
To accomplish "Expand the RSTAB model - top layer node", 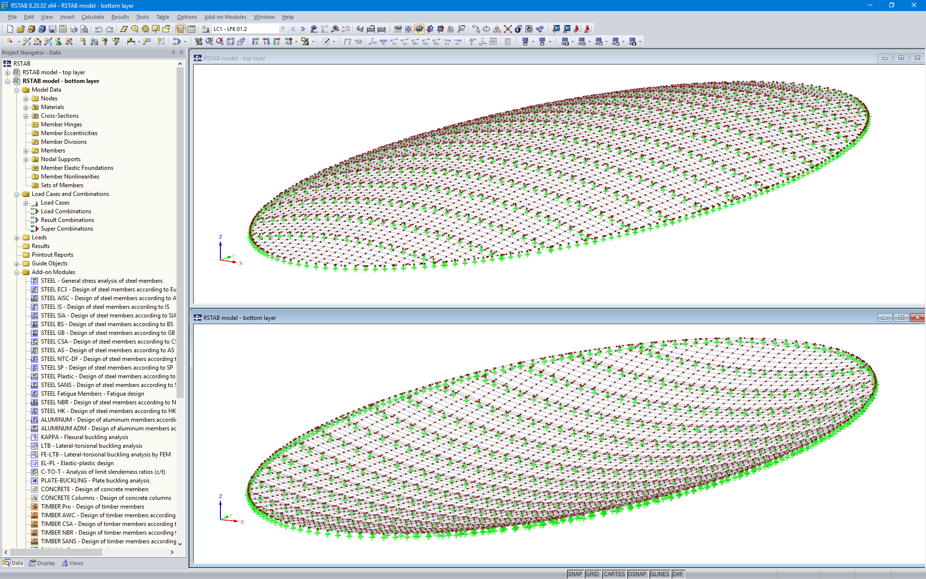I will 8,72.
